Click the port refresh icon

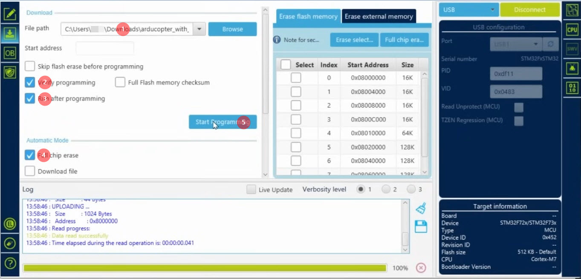(x=550, y=44)
